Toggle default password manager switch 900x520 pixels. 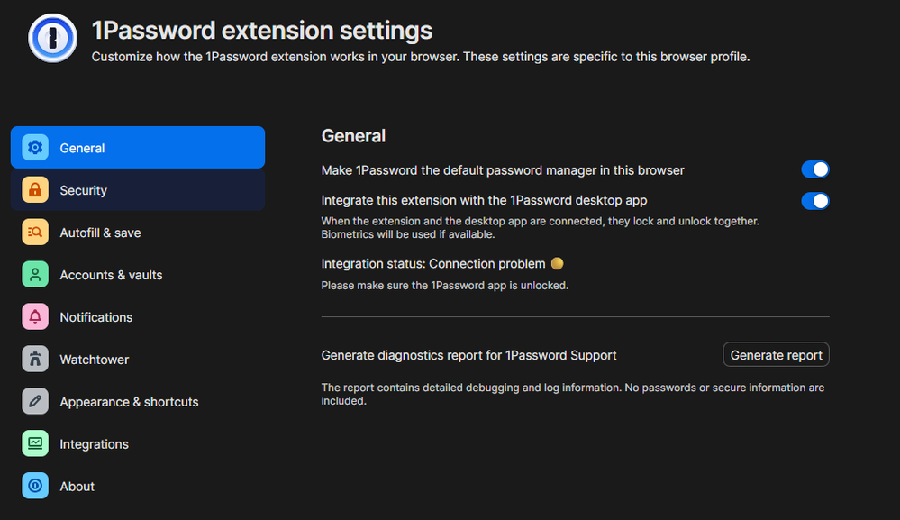pyautogui.click(x=814, y=169)
